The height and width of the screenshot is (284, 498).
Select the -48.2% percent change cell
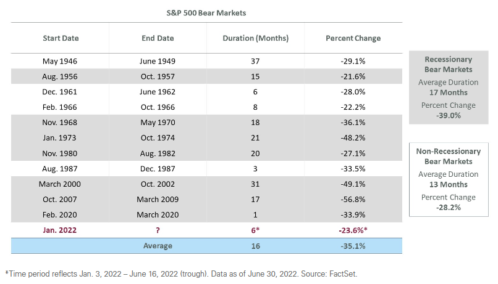(353, 138)
